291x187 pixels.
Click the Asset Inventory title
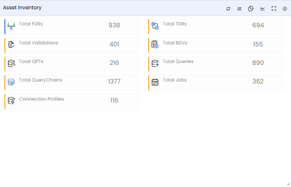[x=22, y=8]
